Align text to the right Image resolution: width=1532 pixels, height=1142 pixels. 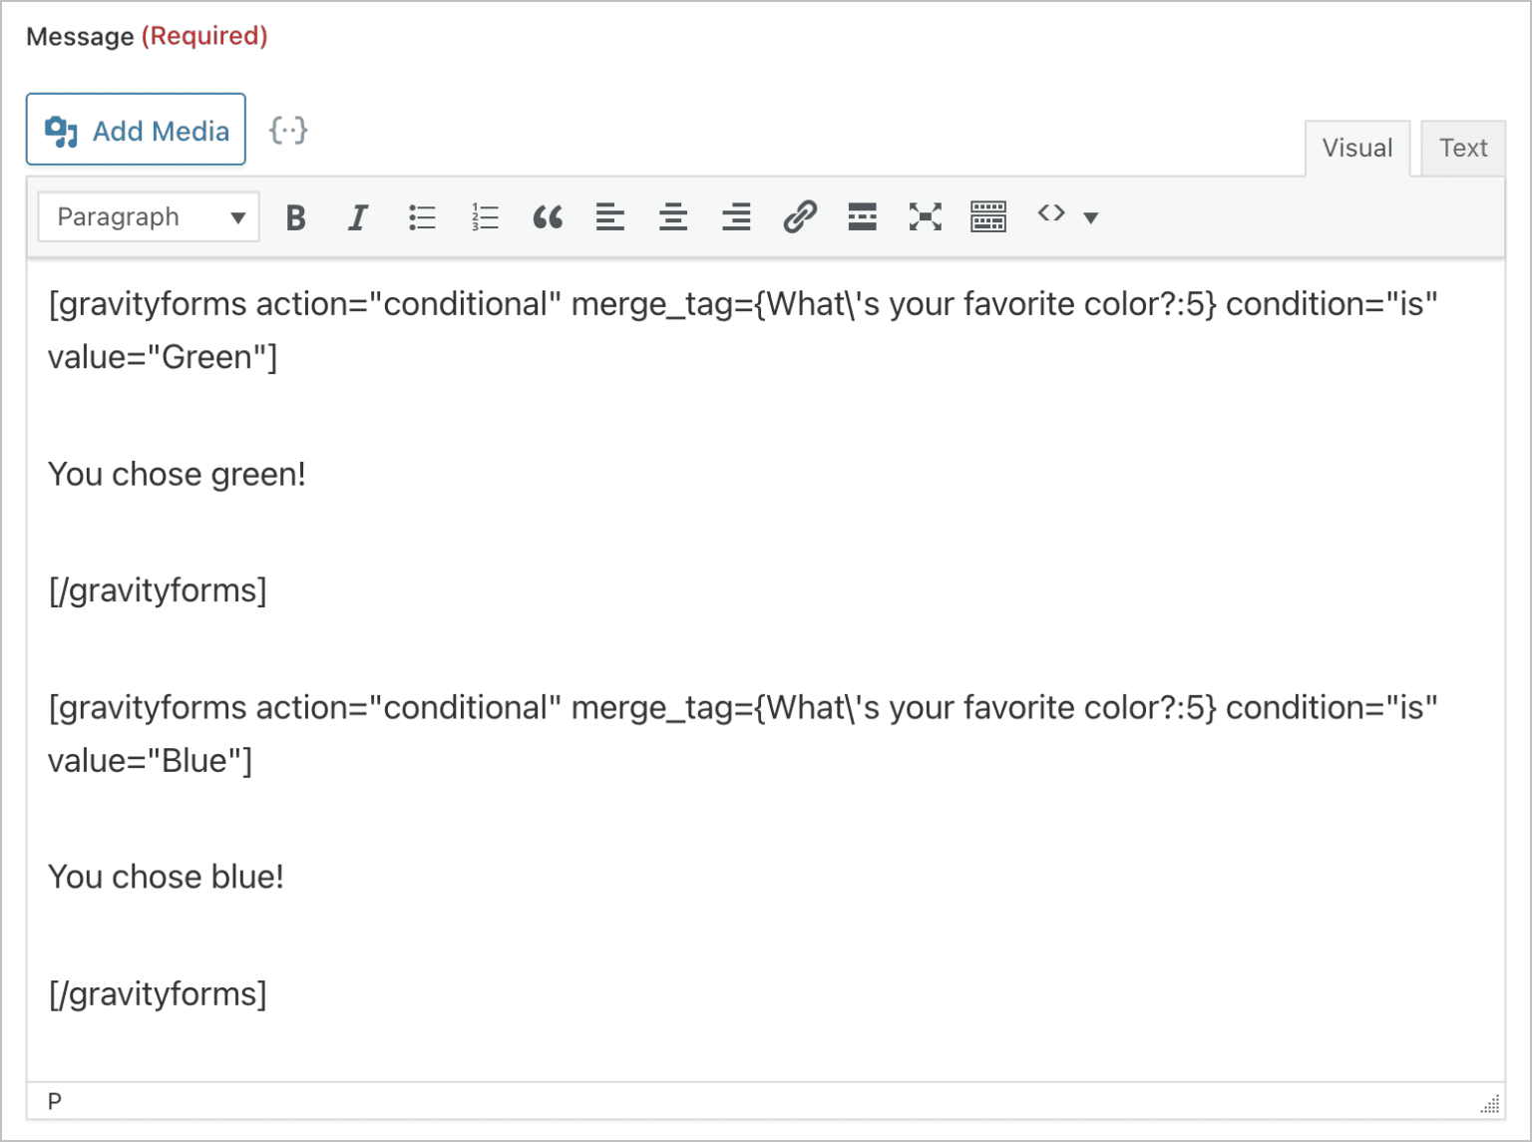736,216
